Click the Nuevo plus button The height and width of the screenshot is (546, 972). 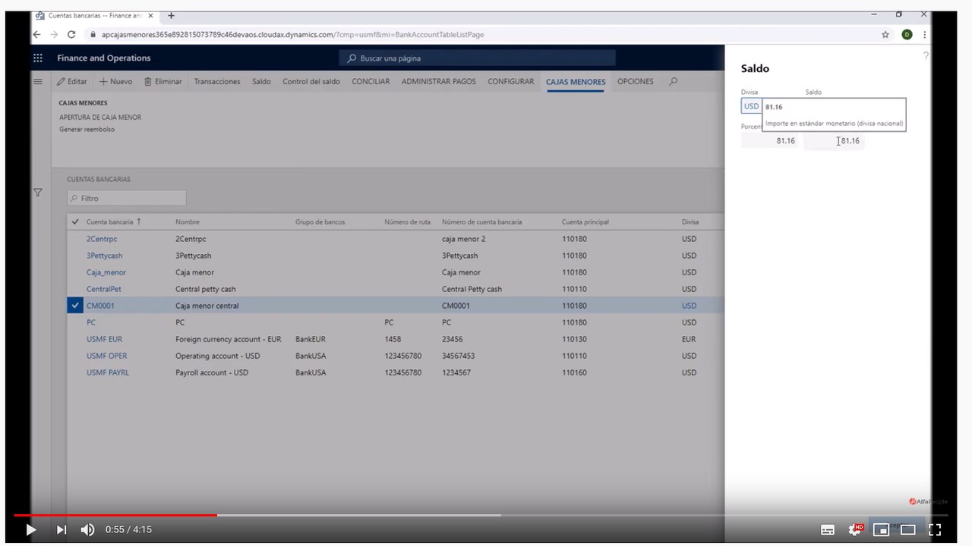115,81
